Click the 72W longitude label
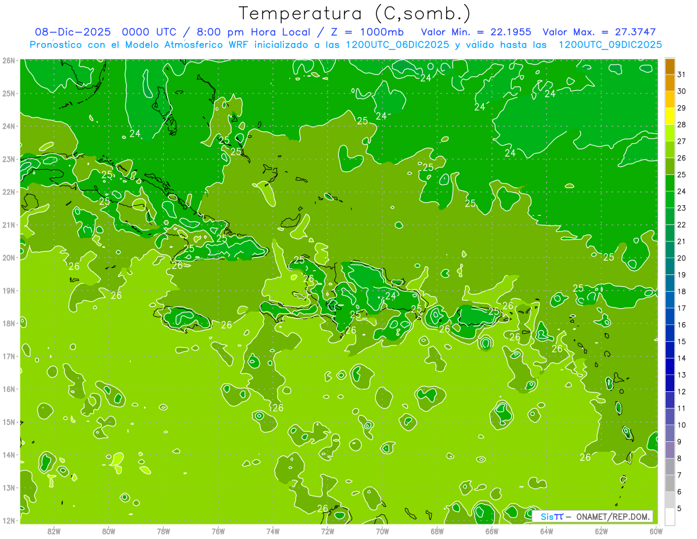697x539 pixels. 328,531
